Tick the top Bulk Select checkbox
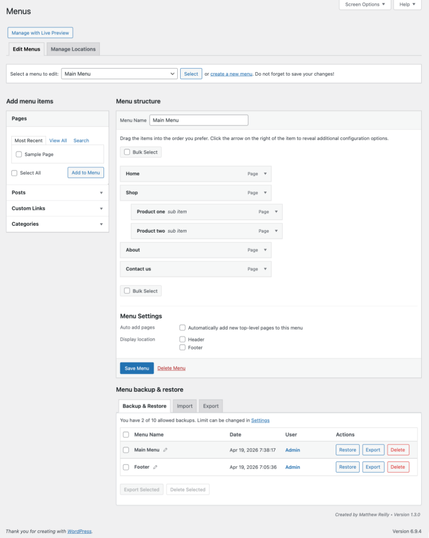The image size is (429, 538). (127, 152)
